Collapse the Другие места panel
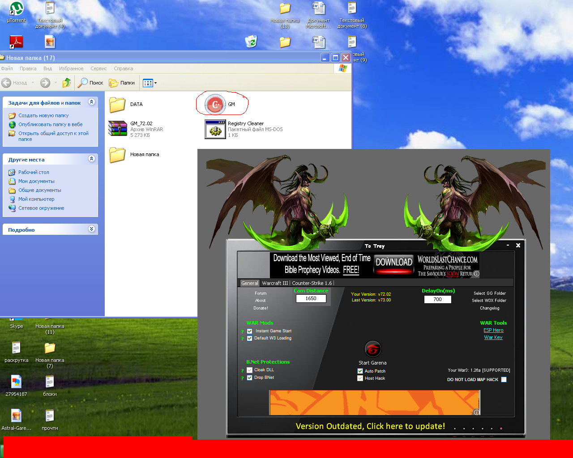 91,159
